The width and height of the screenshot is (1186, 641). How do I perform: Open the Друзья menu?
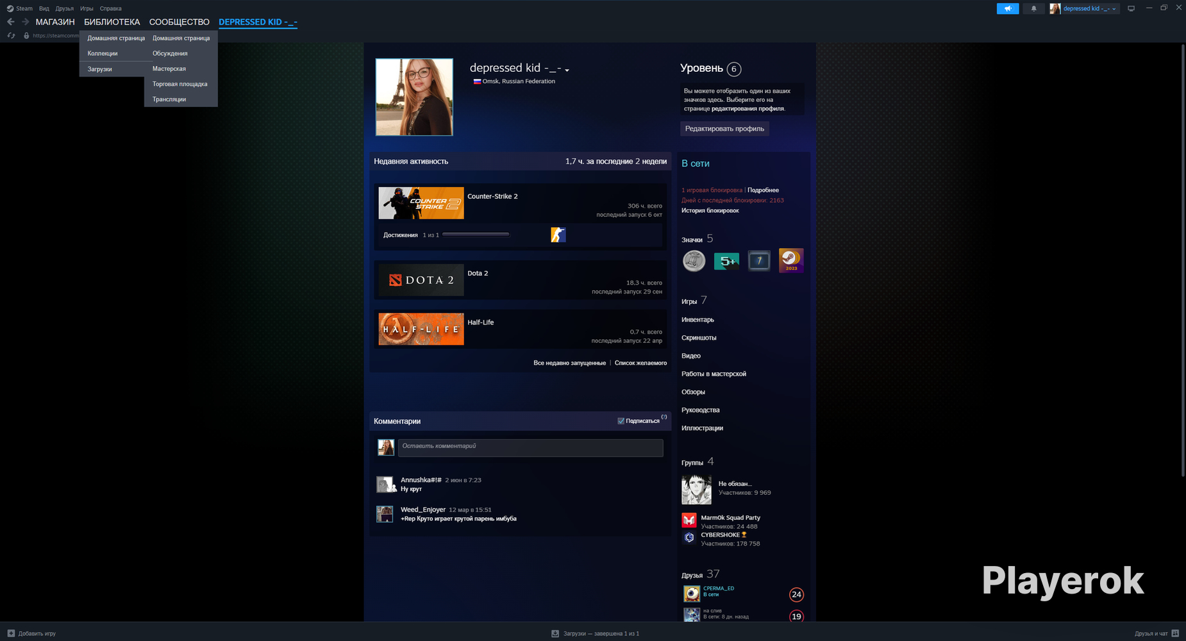pyautogui.click(x=65, y=8)
